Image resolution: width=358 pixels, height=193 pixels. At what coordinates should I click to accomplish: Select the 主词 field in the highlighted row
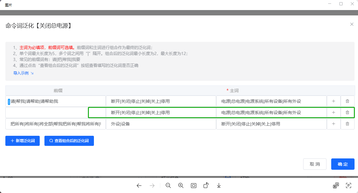pyautogui.click(x=271, y=112)
